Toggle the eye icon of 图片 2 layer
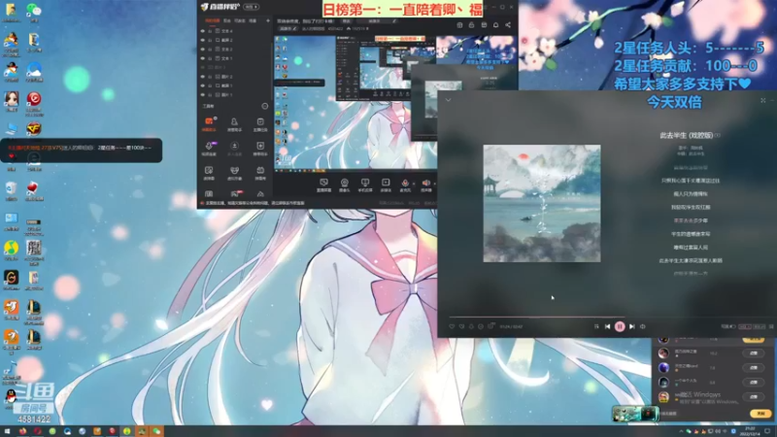The image size is (777, 437). tap(202, 77)
